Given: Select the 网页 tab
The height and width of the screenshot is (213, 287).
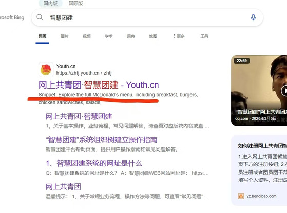Looking at the screenshot, I should tap(42, 36).
